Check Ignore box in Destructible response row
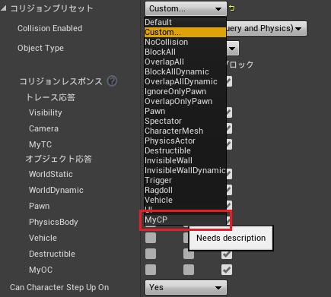The height and width of the screenshot is (297, 331). pyautogui.click(x=151, y=254)
